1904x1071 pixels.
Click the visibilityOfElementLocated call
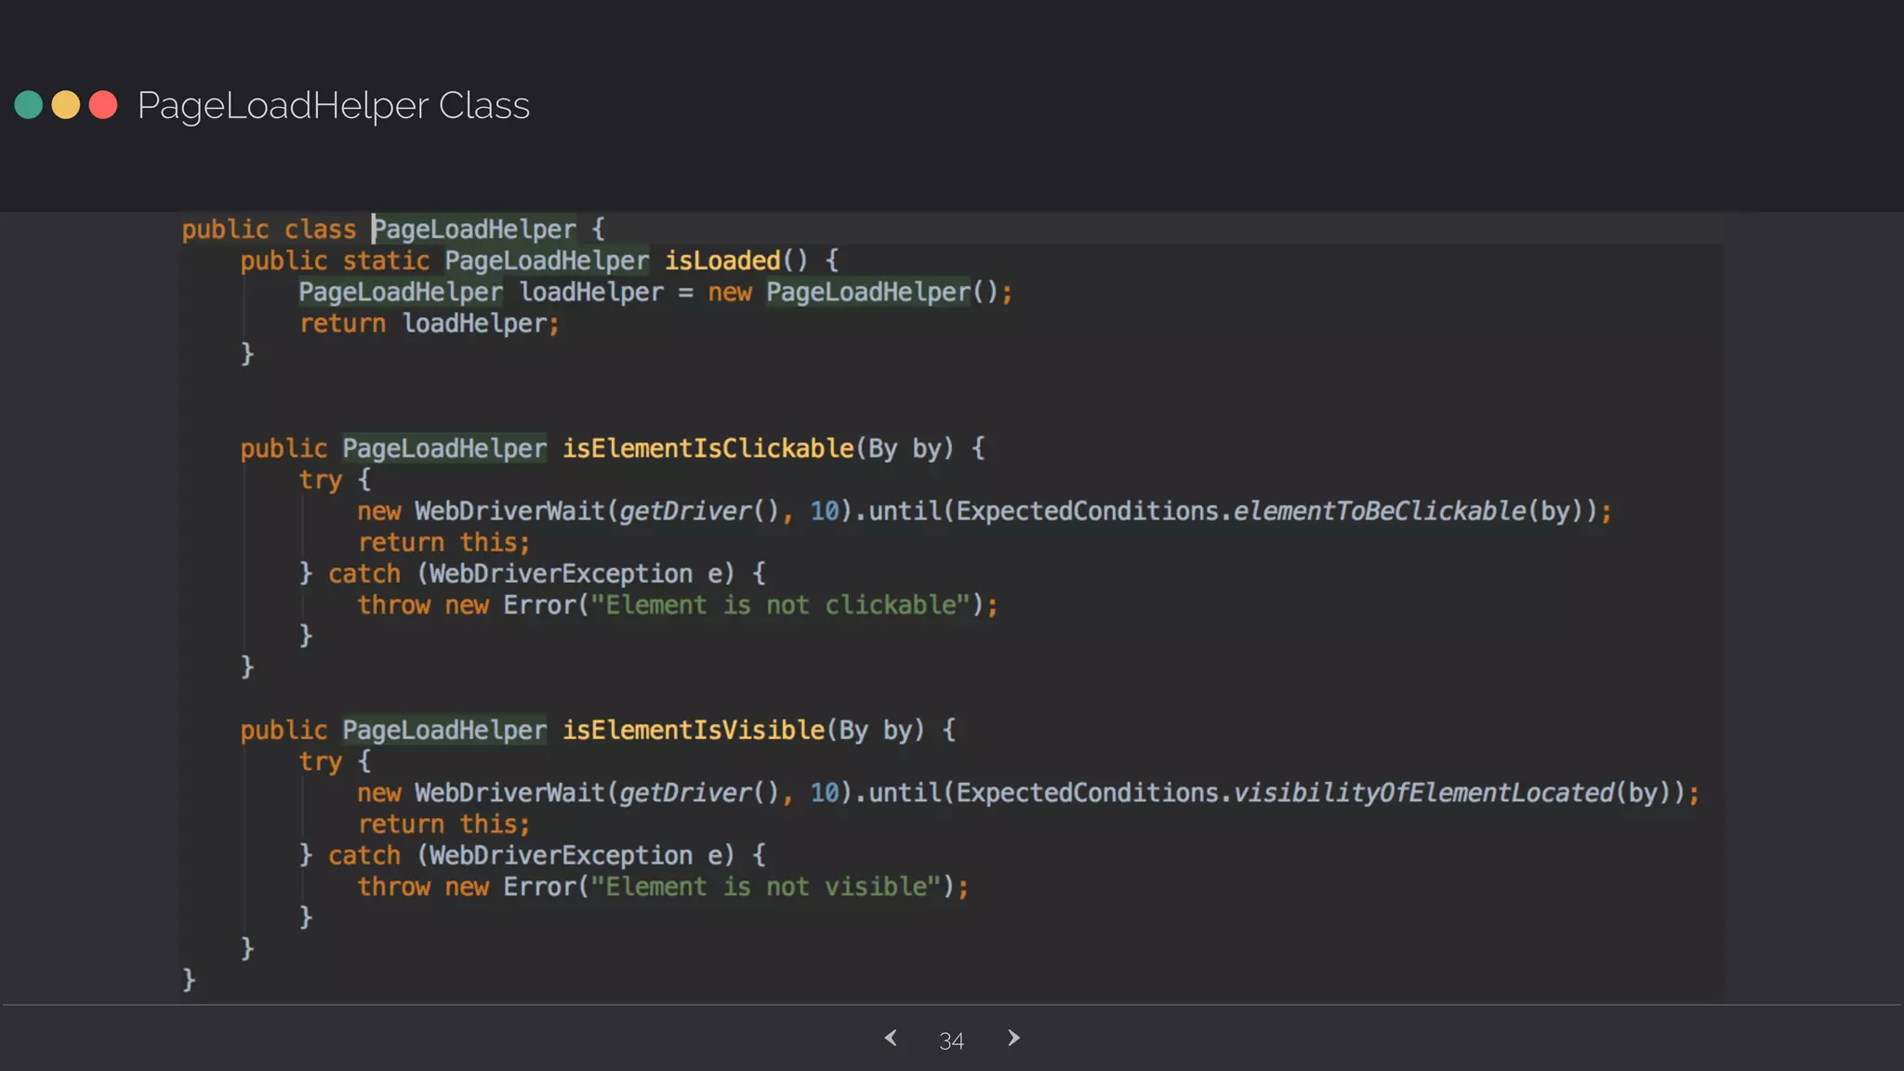[x=1423, y=793]
